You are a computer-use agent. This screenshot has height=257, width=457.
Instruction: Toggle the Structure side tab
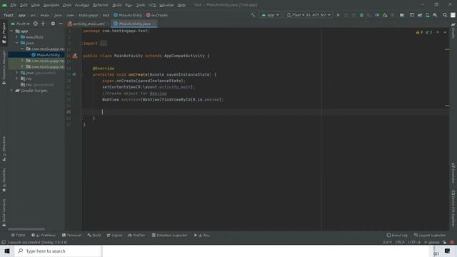[4, 148]
